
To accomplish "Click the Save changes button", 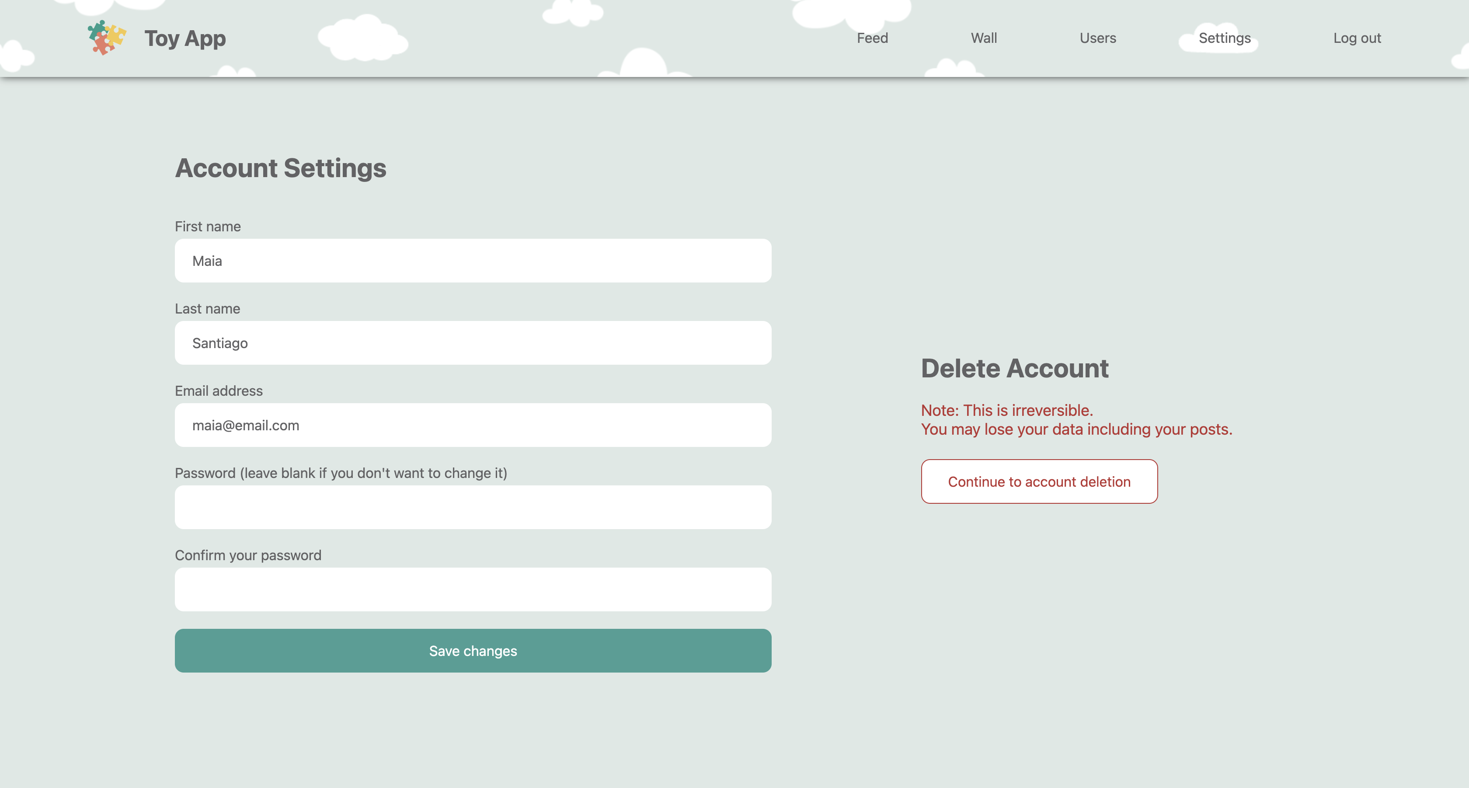I will tap(473, 650).
